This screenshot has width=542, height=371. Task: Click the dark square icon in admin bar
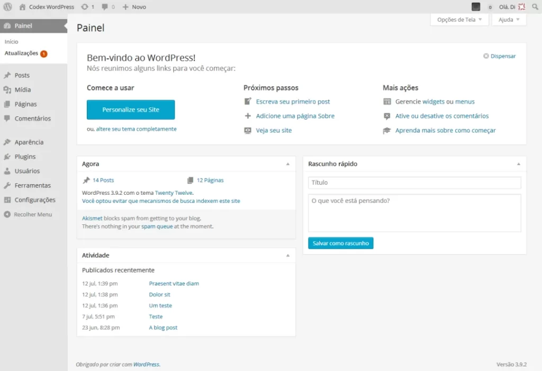[x=476, y=6]
